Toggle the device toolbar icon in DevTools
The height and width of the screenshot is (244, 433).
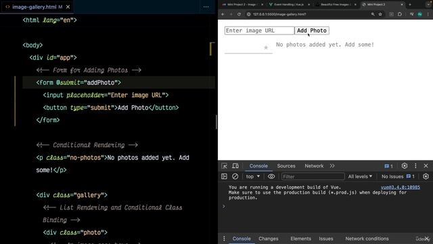point(235,166)
